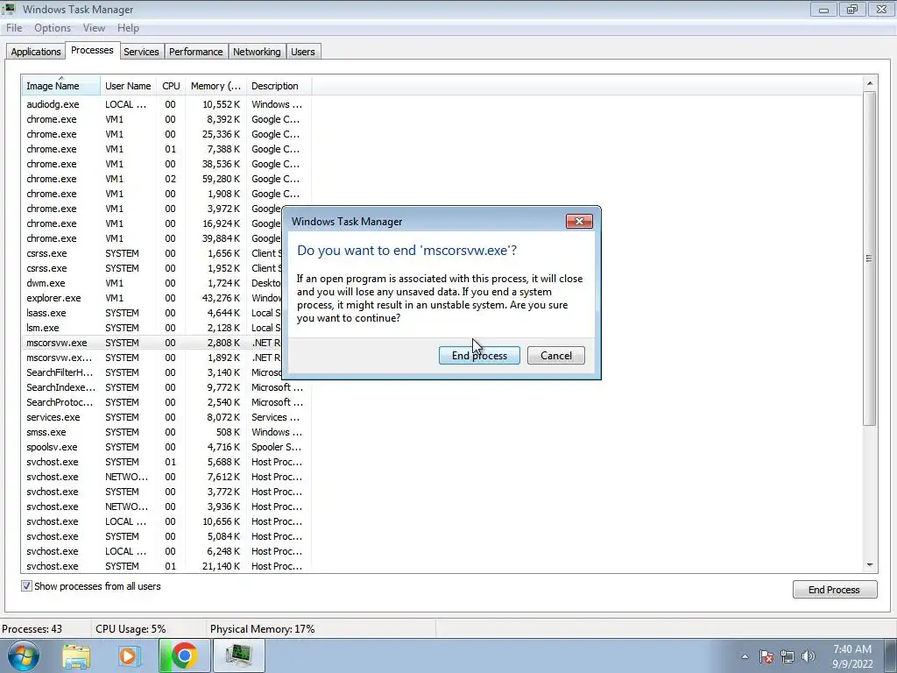Select the chrome.exe row using 59,280 K
The width and height of the screenshot is (897, 673).
pos(166,179)
